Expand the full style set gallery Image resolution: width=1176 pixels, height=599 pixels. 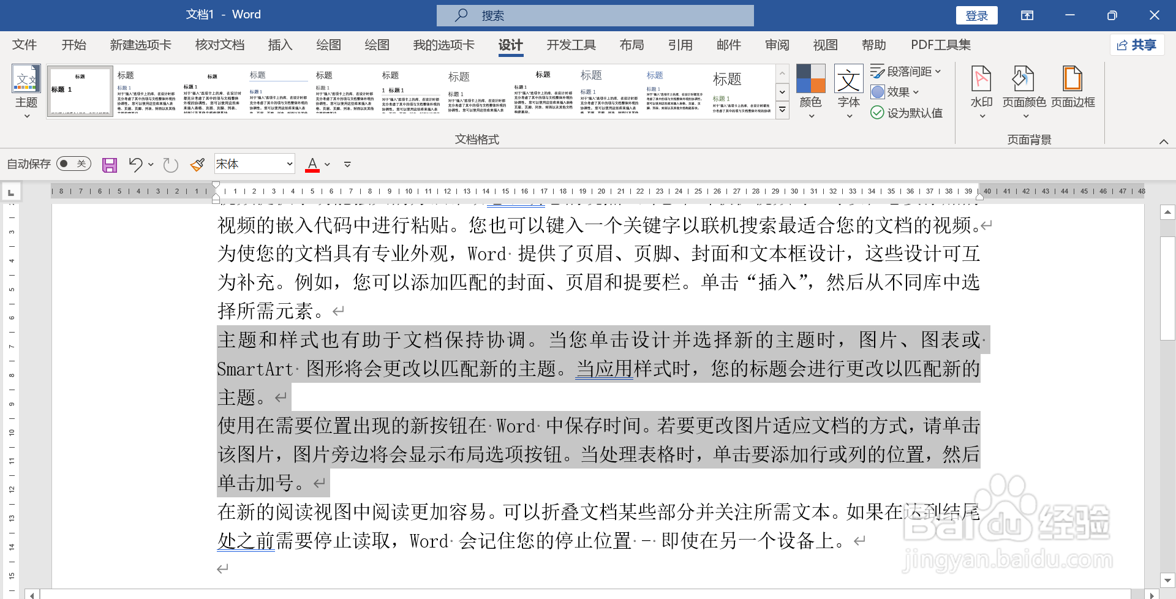coord(782,110)
